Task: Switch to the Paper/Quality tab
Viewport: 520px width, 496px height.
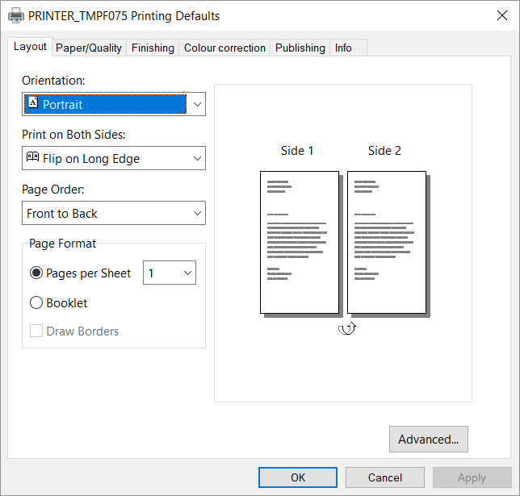Action: pyautogui.click(x=89, y=48)
